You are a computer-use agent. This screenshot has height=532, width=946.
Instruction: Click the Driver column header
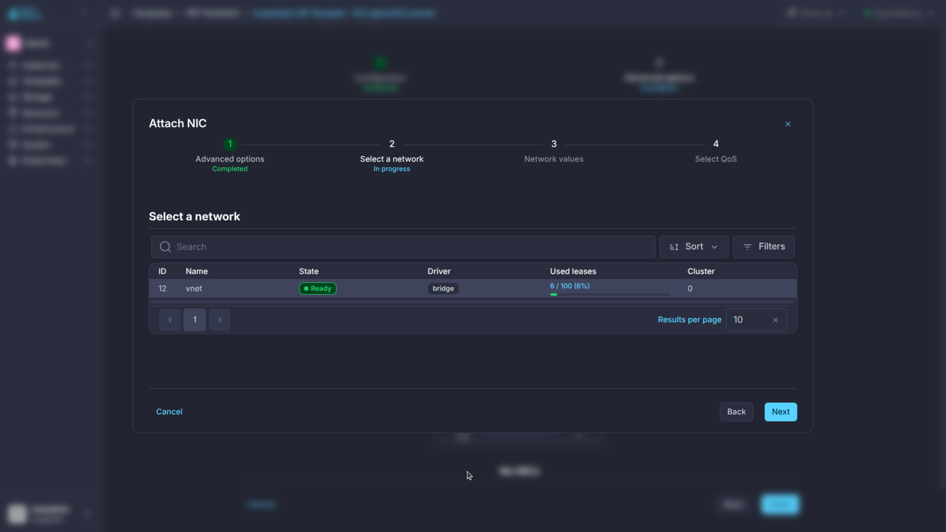439,271
